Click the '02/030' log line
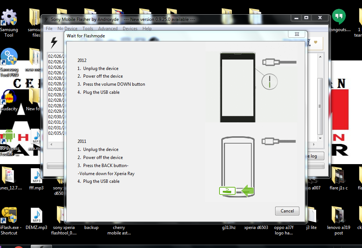This screenshot has height=248, width=362. pos(56,116)
